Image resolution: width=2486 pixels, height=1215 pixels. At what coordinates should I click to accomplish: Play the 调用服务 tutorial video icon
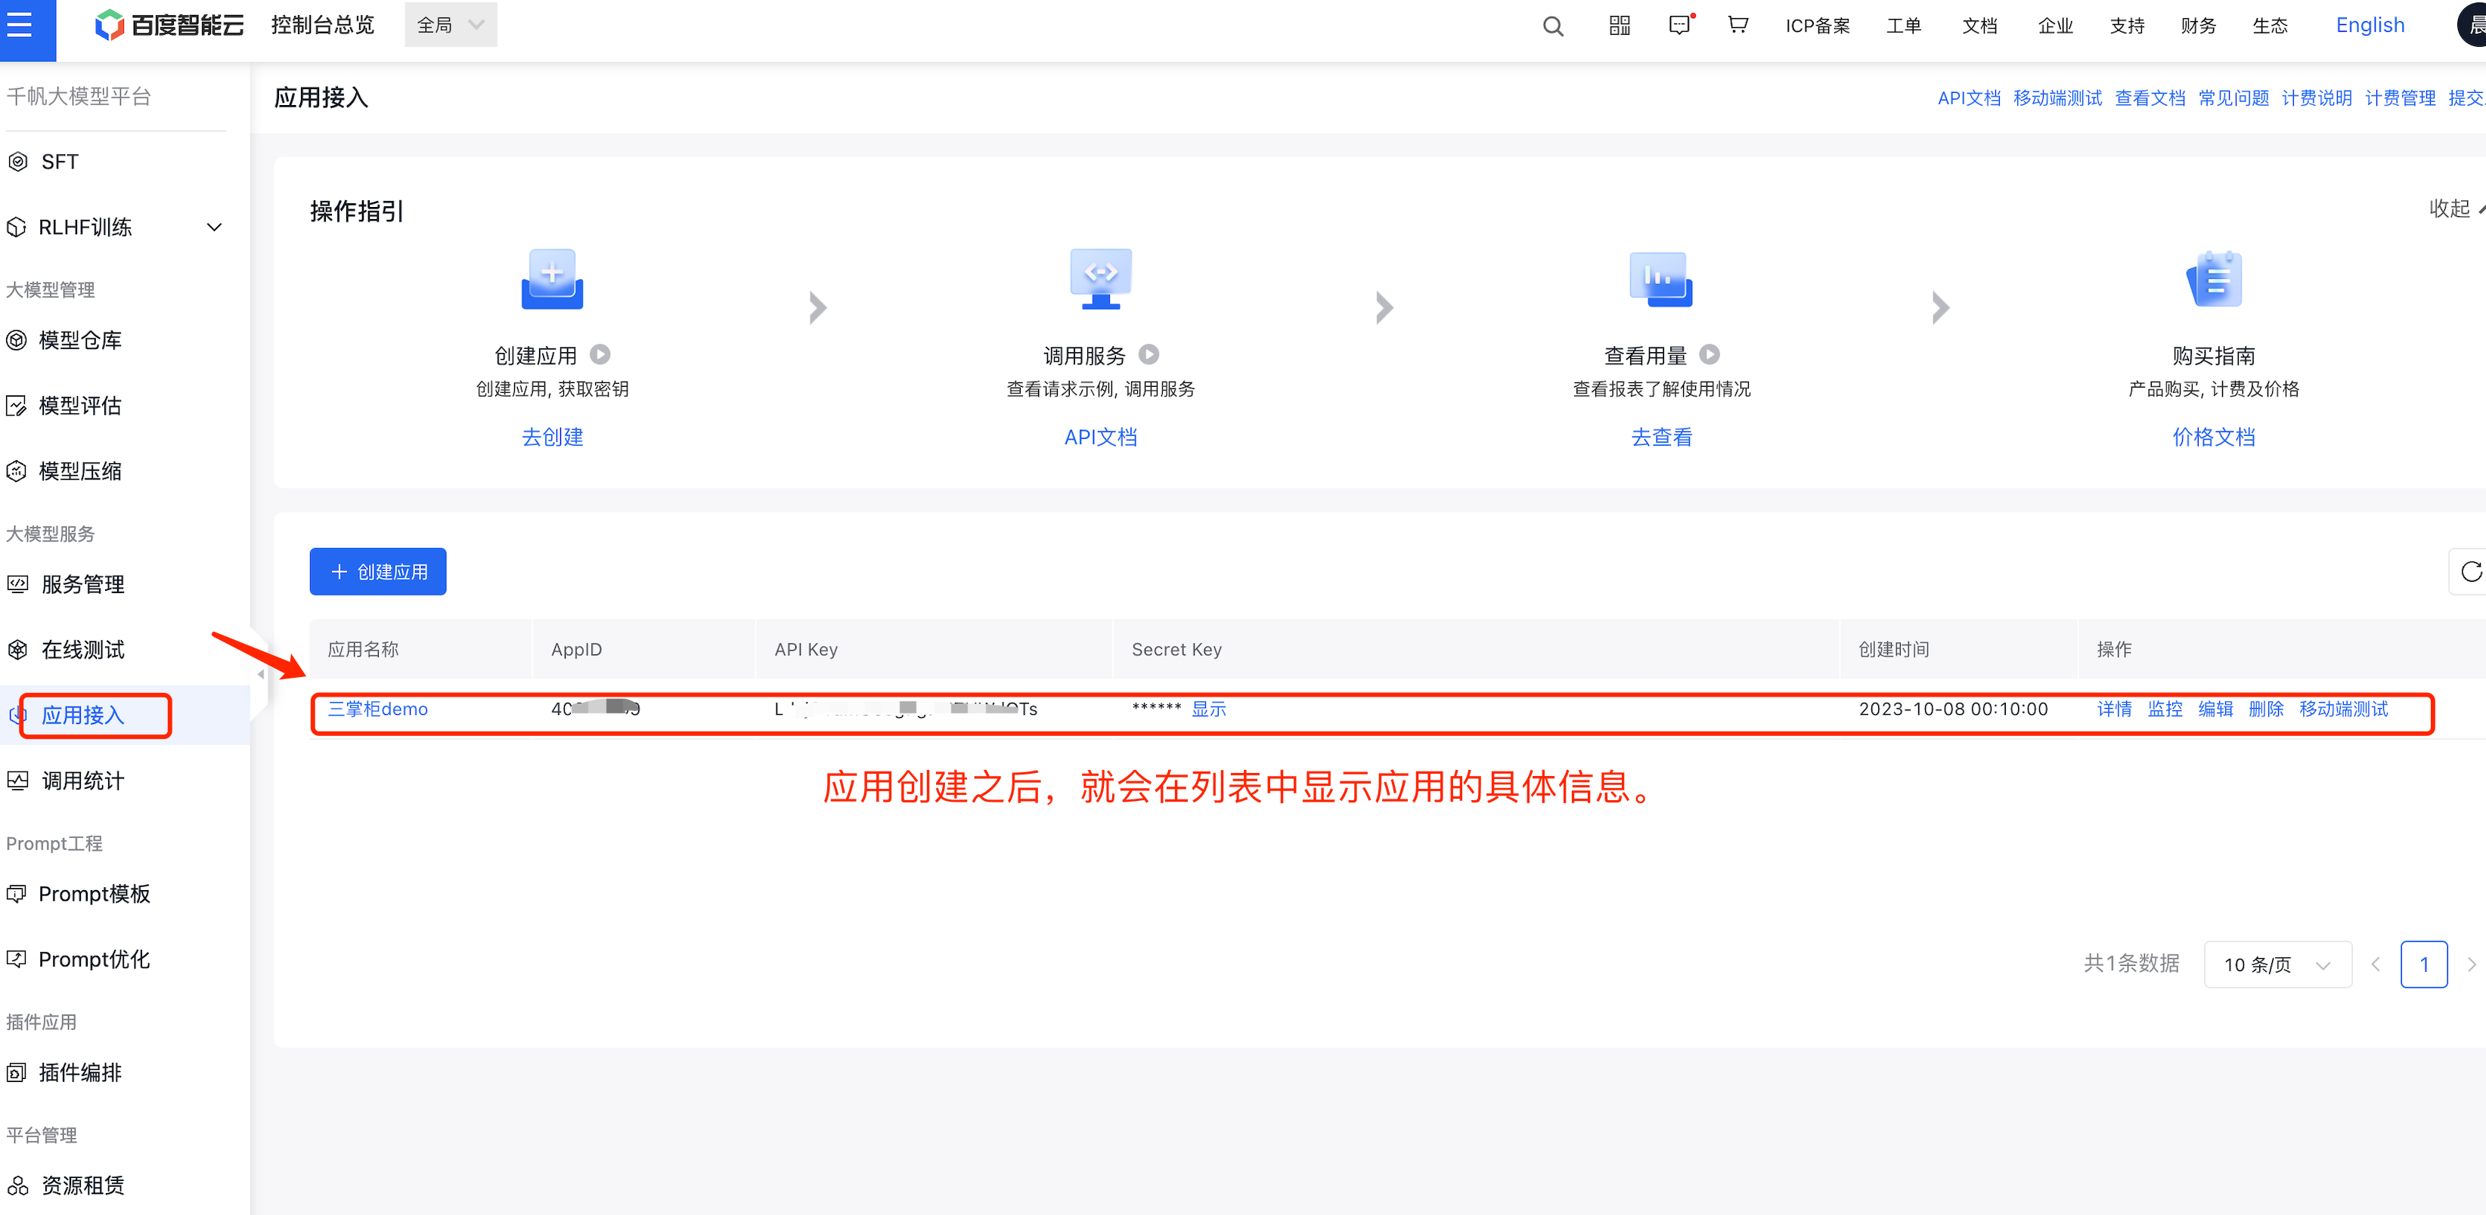(1148, 355)
